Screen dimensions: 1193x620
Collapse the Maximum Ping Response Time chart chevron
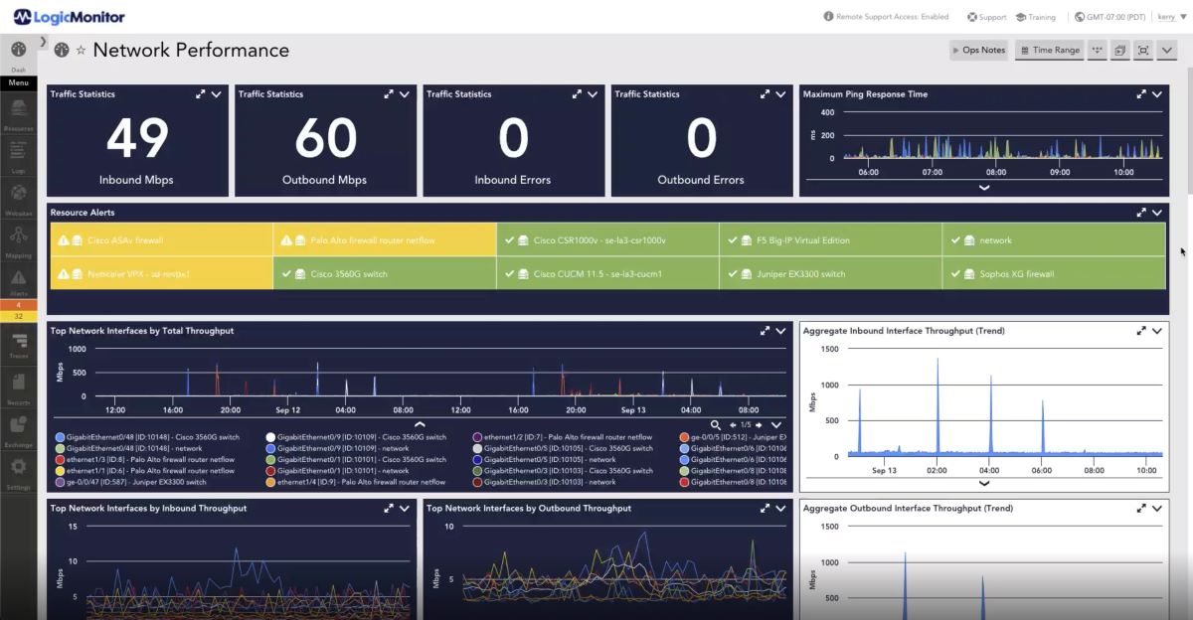pyautogui.click(x=984, y=187)
